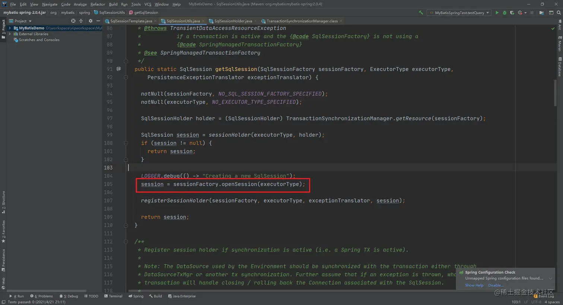Expand the MyBatisDemo project node
Screen dimensions: 563x305
(10, 28)
